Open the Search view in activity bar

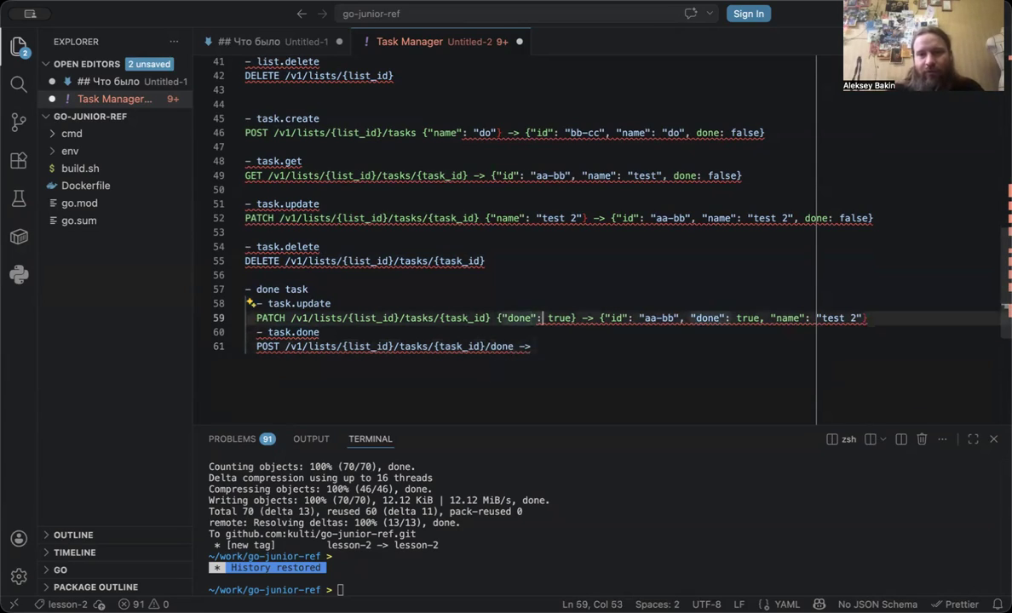(x=19, y=84)
